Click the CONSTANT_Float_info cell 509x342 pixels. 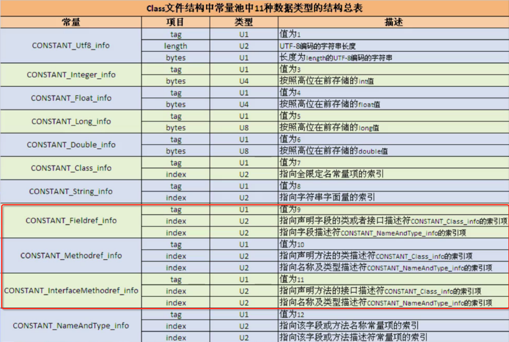tap(71, 98)
